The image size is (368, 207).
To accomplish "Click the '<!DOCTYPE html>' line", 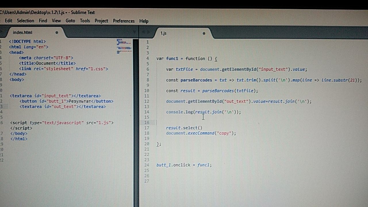I will tap(27, 41).
